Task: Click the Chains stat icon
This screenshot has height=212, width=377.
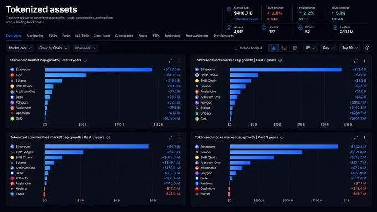Action: click(300, 28)
